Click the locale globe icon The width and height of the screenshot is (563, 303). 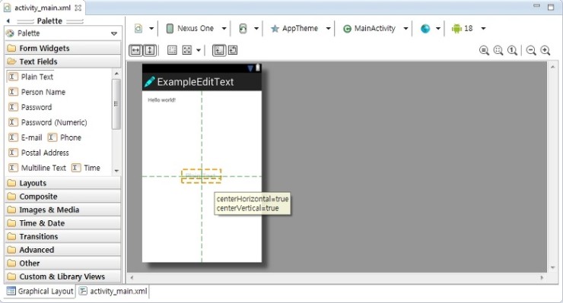[x=425, y=28]
